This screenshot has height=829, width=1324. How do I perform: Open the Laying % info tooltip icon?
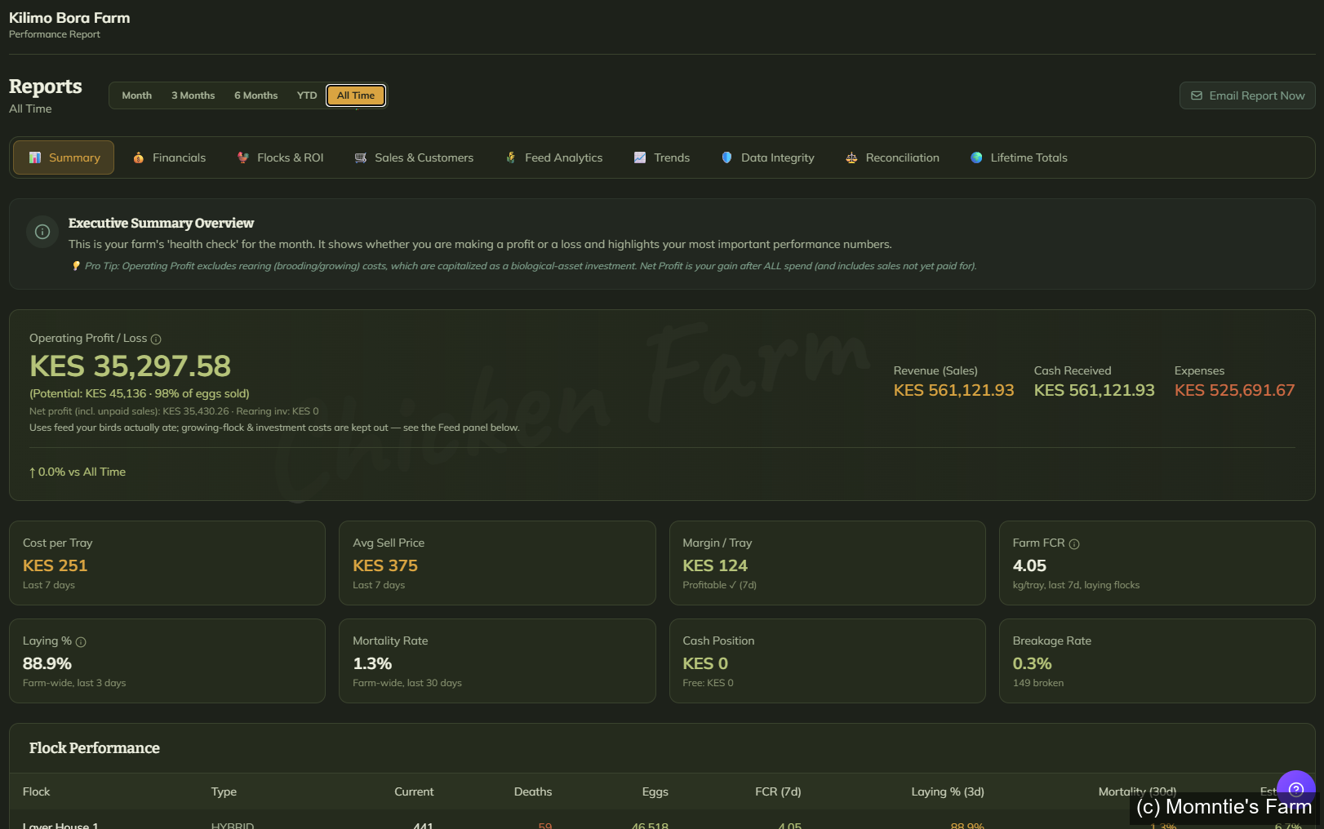tap(81, 642)
